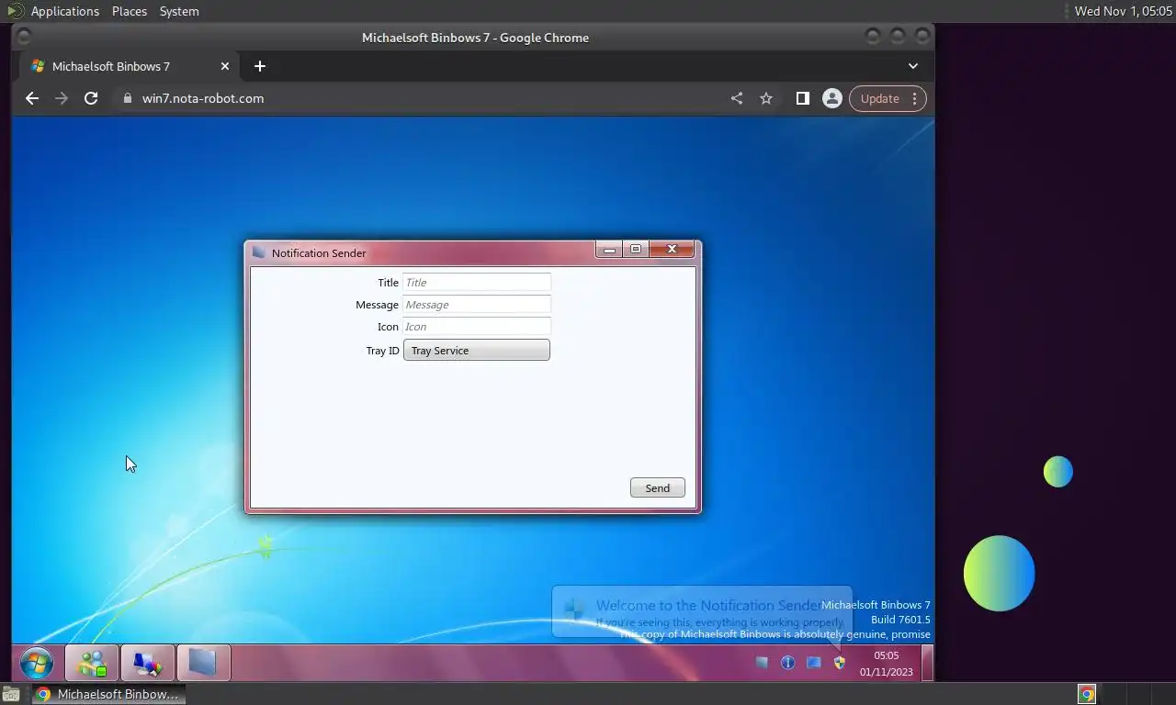1176x705 pixels.
Task: Open the Messenger people icon in taskbar
Action: pos(92,663)
